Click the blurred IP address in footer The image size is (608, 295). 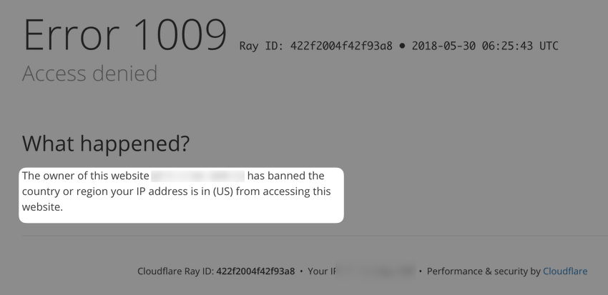pyautogui.click(x=376, y=271)
